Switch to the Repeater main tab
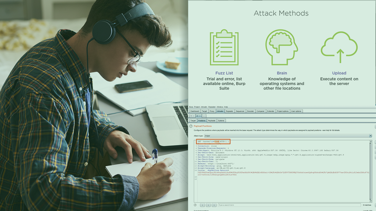This screenshot has height=211, width=376. (x=229, y=111)
